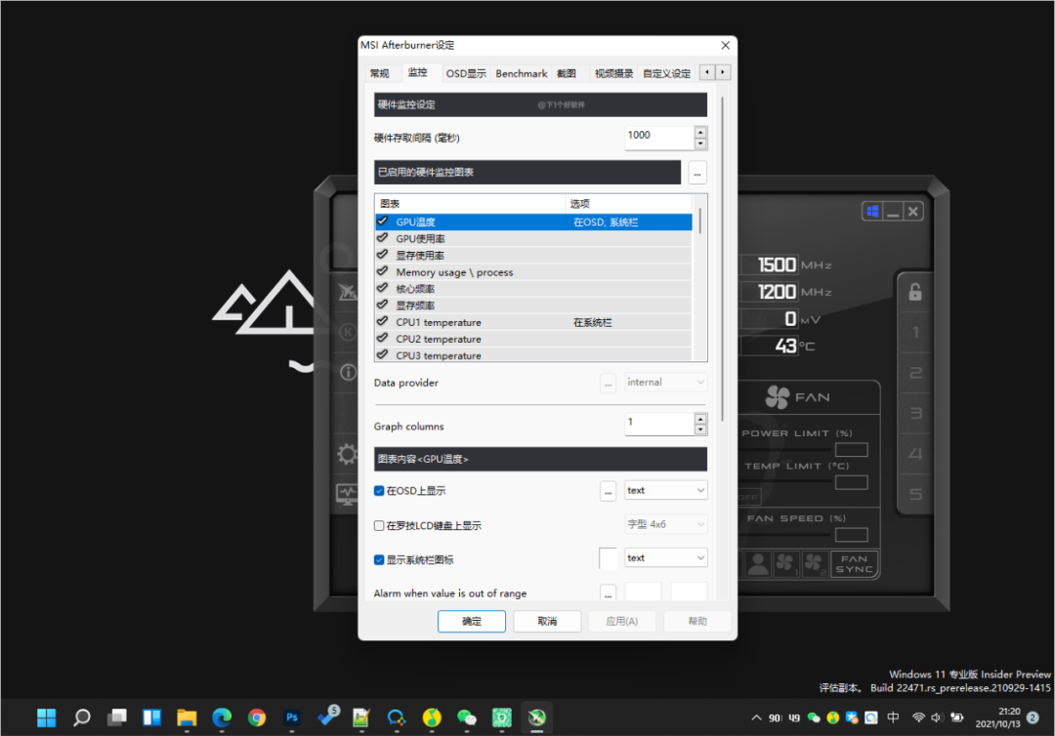This screenshot has height=736, width=1055.
Task: Open the 字型 4x6 font dropdown
Action: click(x=665, y=524)
